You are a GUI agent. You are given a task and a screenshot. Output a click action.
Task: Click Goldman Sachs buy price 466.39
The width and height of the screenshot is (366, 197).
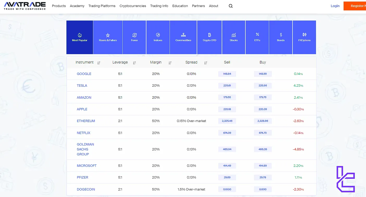pos(263,149)
